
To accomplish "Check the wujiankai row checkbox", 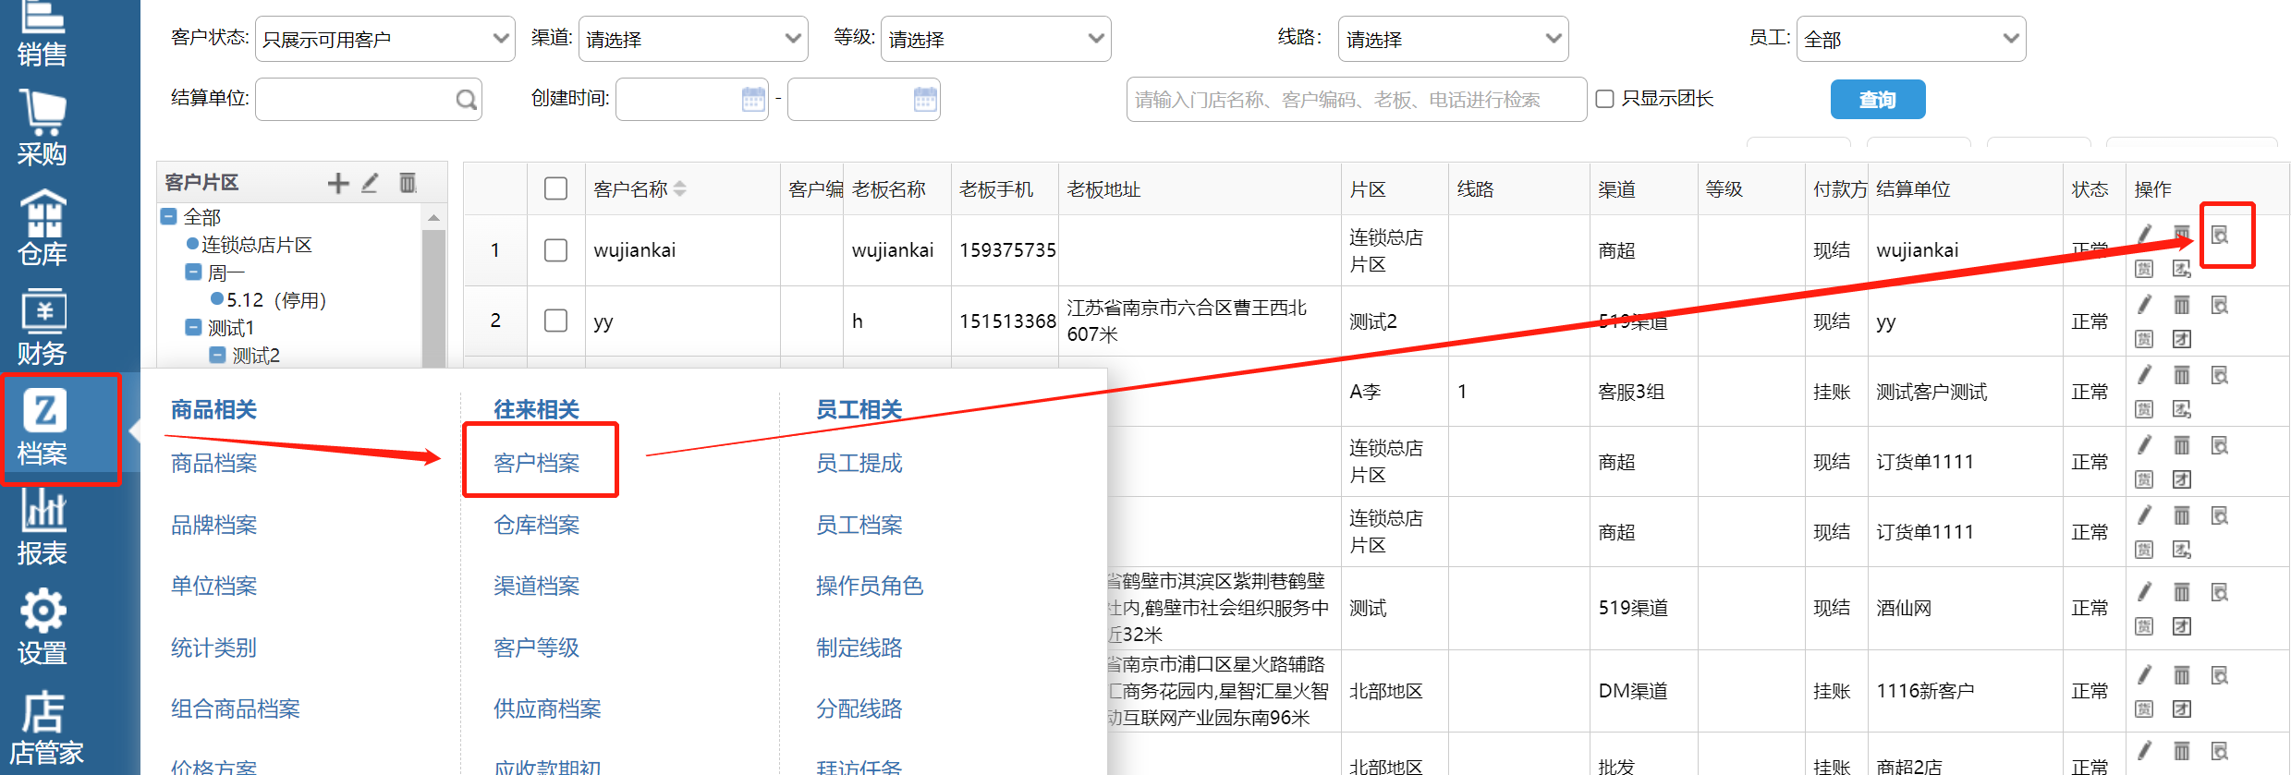I will tap(555, 249).
